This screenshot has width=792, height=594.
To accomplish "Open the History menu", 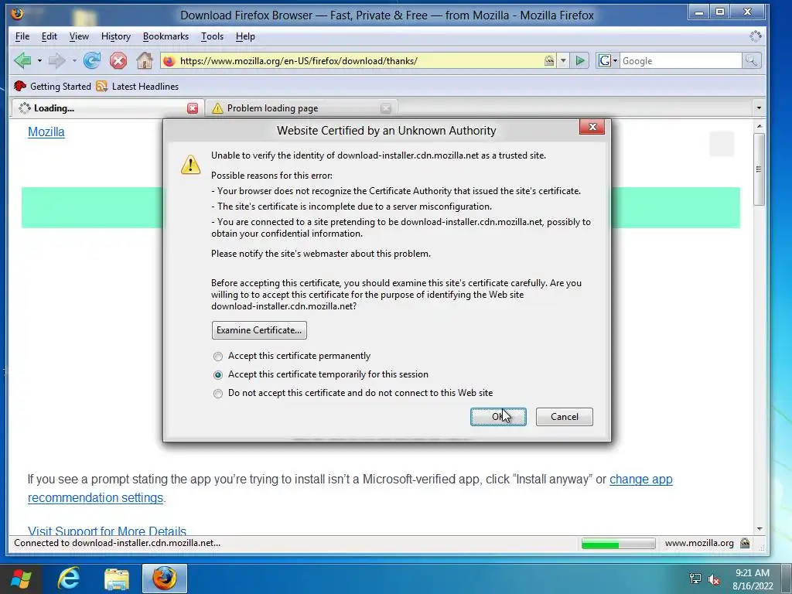I will pyautogui.click(x=116, y=36).
